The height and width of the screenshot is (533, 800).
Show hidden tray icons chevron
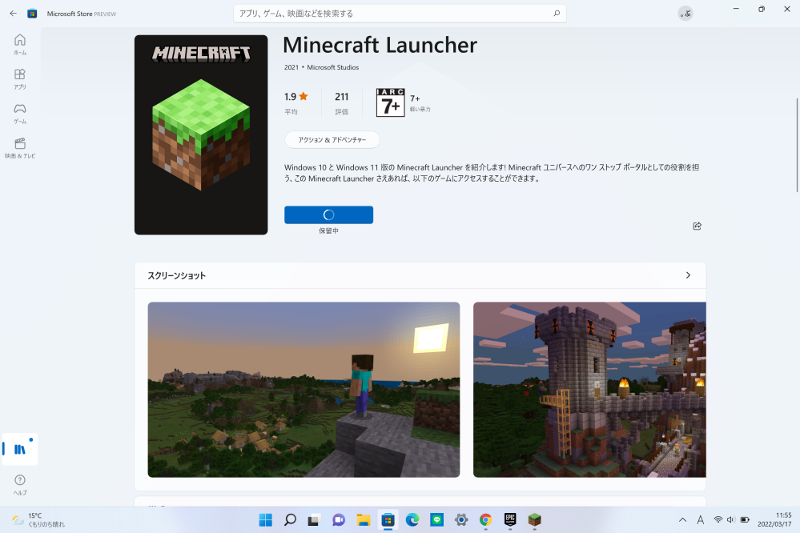[682, 519]
